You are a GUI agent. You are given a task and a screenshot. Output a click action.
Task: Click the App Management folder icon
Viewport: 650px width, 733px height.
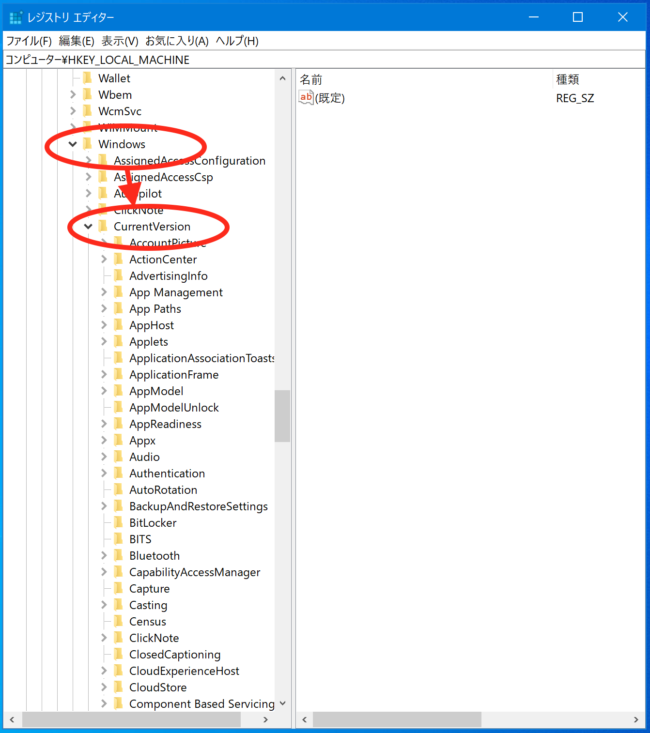(x=119, y=292)
